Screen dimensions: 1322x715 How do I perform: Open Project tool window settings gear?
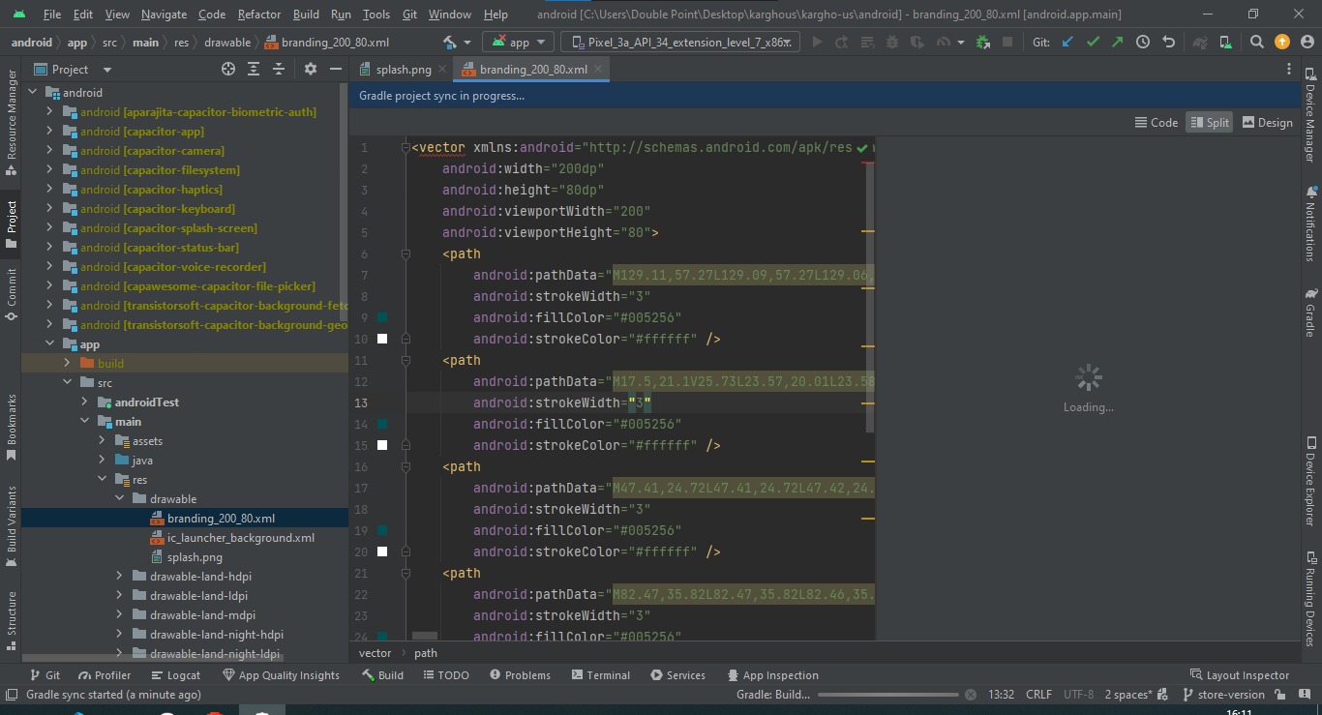coord(311,69)
